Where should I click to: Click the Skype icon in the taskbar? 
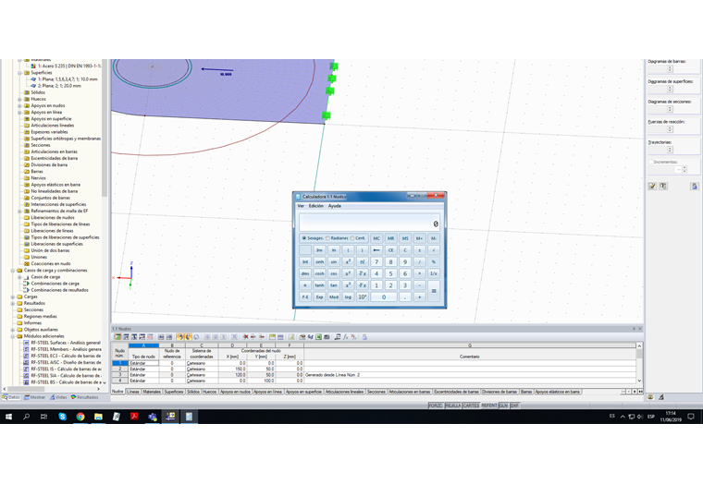(62, 417)
